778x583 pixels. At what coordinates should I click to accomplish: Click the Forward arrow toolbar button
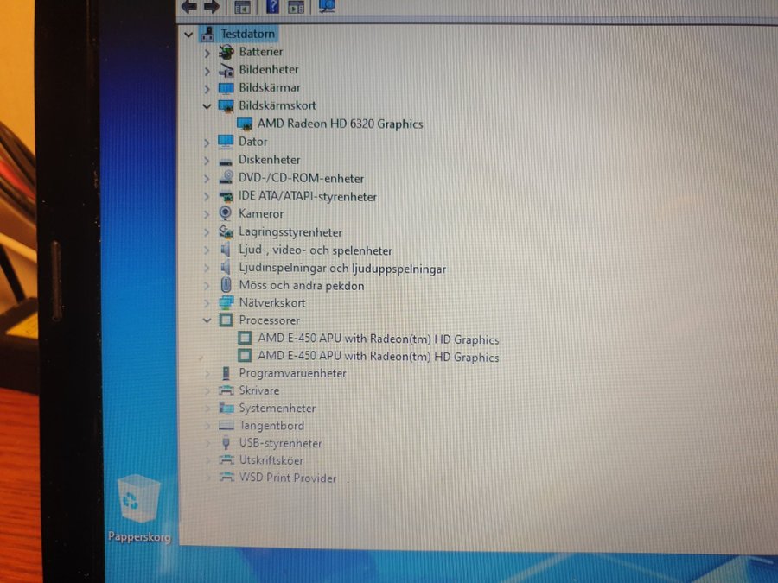(212, 6)
